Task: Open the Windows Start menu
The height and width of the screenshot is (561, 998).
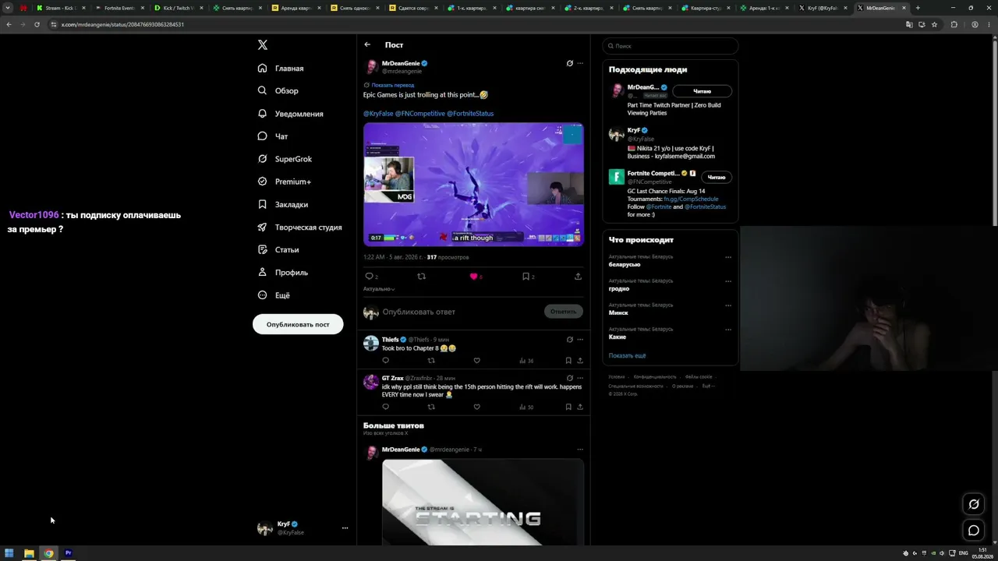Action: pyautogui.click(x=9, y=553)
